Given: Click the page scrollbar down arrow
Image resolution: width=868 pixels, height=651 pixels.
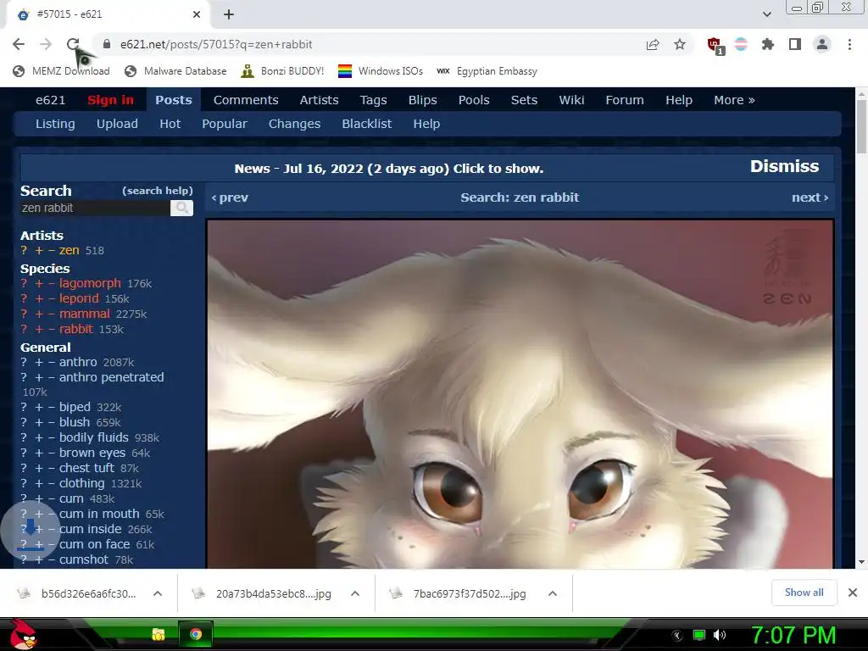Looking at the screenshot, I should [861, 562].
